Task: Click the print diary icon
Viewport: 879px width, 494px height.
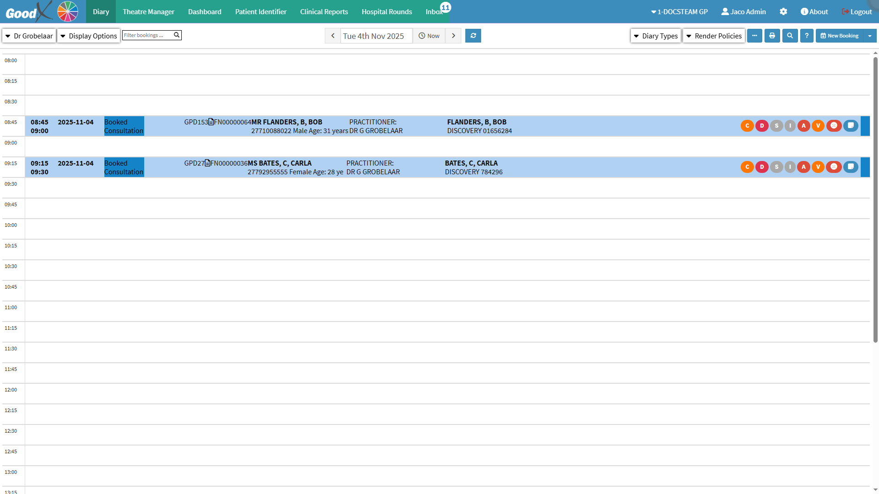Action: pyautogui.click(x=772, y=36)
